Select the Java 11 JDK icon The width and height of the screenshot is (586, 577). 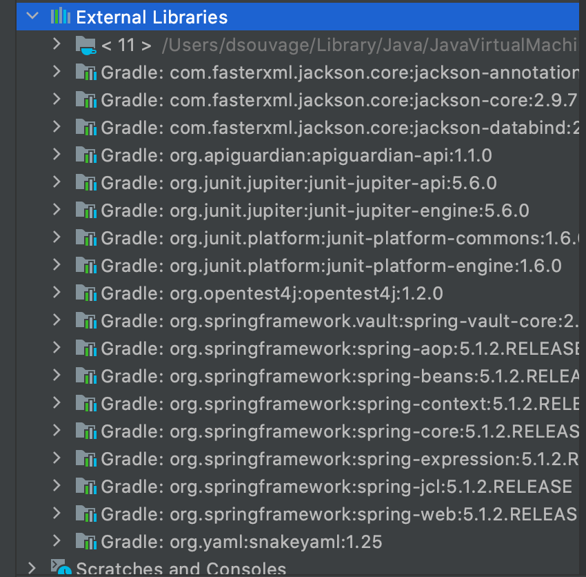pyautogui.click(x=86, y=44)
